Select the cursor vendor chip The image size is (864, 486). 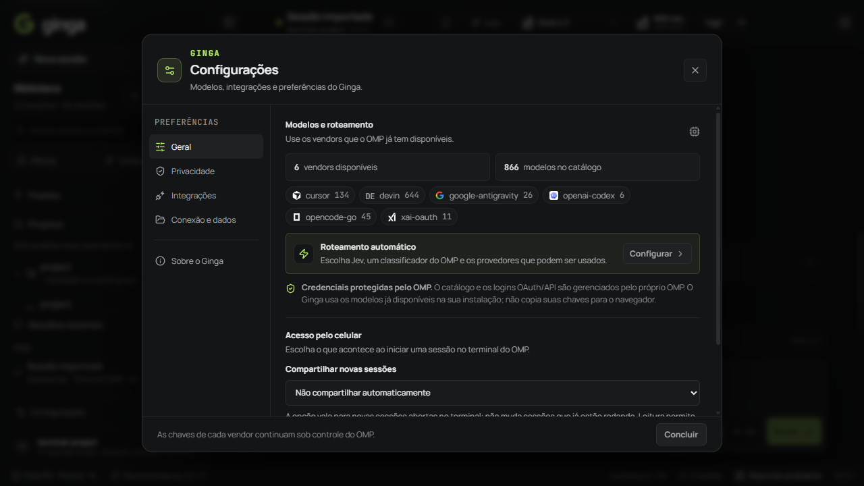pos(320,195)
